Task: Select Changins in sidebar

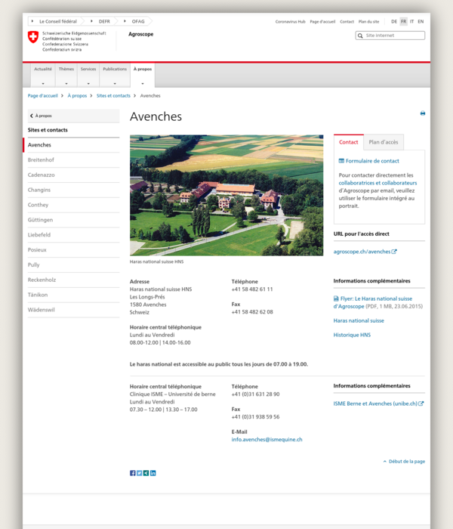Action: coord(73,190)
